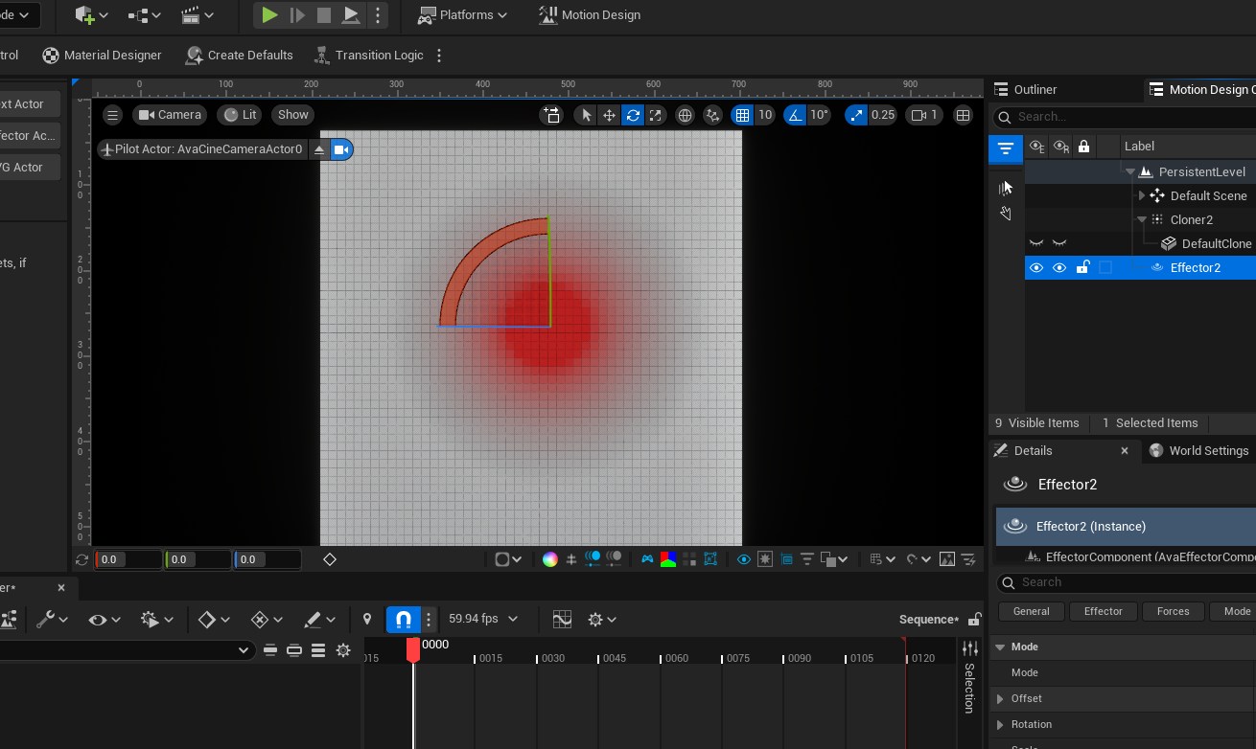Expand the Default Scene tree item
Screen dimensions: 1256x749
[1142, 195]
